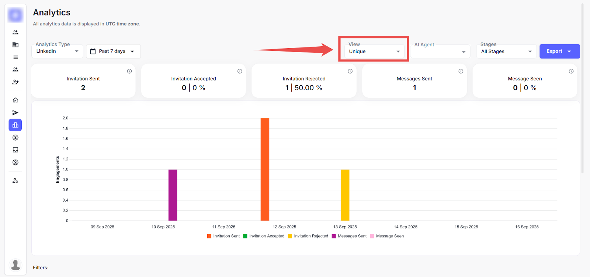Toggle Invitation Sent series in chart legend
The image size is (590, 277).
tap(223, 236)
